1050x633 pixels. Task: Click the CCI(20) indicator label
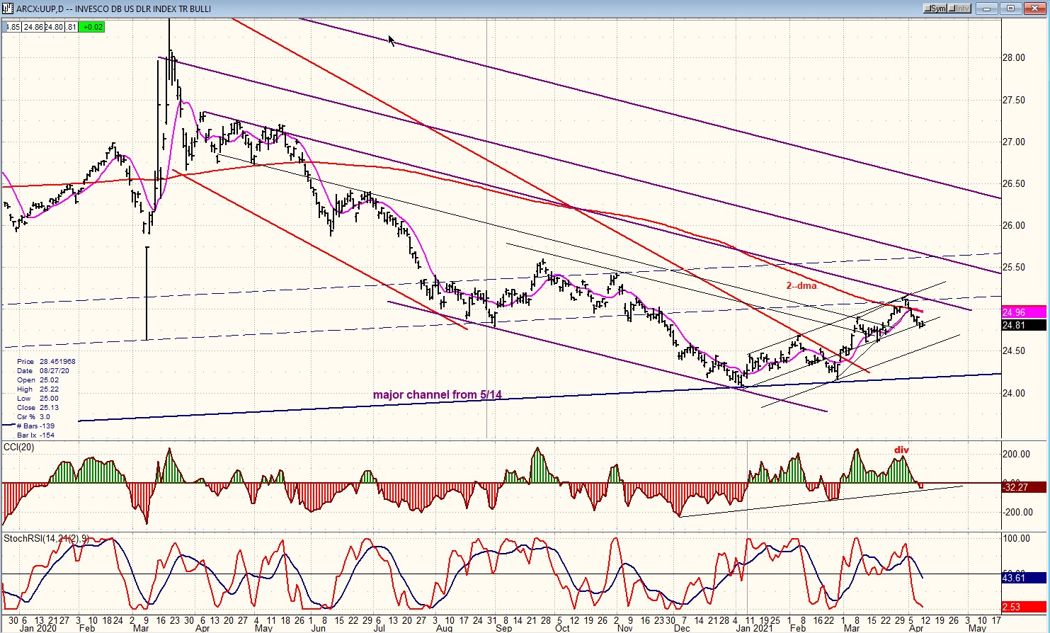pos(19,447)
